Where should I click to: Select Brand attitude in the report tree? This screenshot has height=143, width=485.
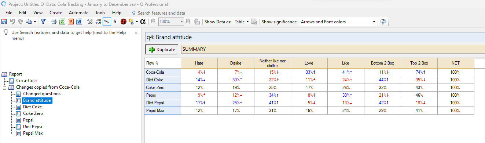(x=37, y=100)
